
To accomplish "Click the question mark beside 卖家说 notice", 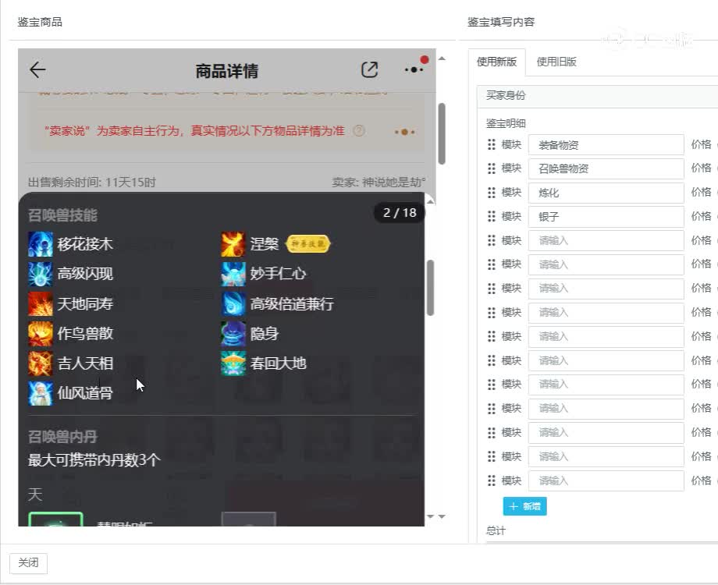I will [x=357, y=132].
